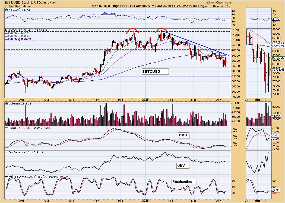Click the 55000 price axis label
The width and height of the screenshot is (285, 203).
click(x=236, y=86)
